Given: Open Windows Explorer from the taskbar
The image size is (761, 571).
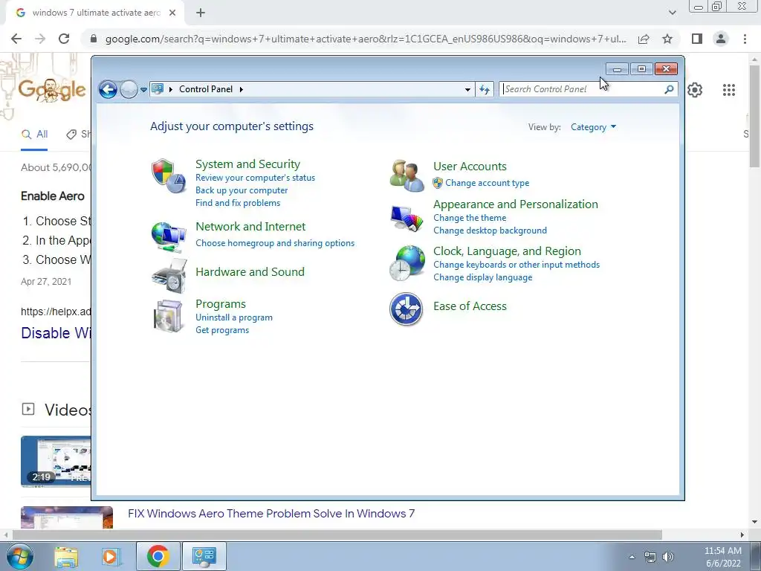Looking at the screenshot, I should [x=66, y=556].
